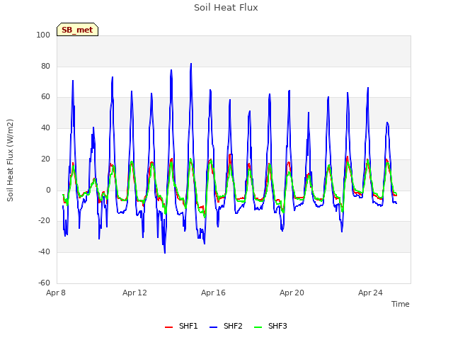The width and height of the screenshot is (453, 340).
Task: Click the -40 y-axis tick label
Action: pos(44,252)
